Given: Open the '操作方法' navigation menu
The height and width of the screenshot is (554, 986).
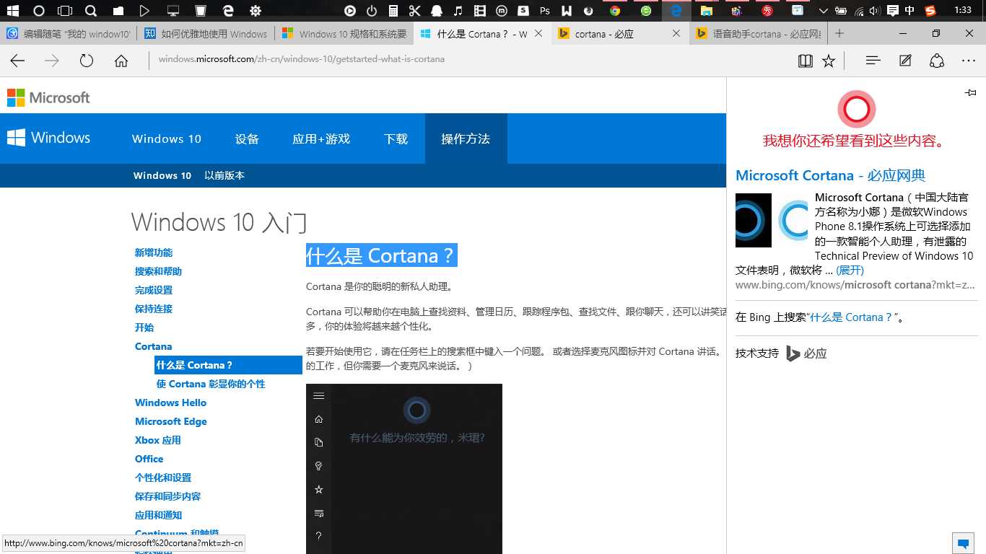Looking at the screenshot, I should (x=466, y=138).
